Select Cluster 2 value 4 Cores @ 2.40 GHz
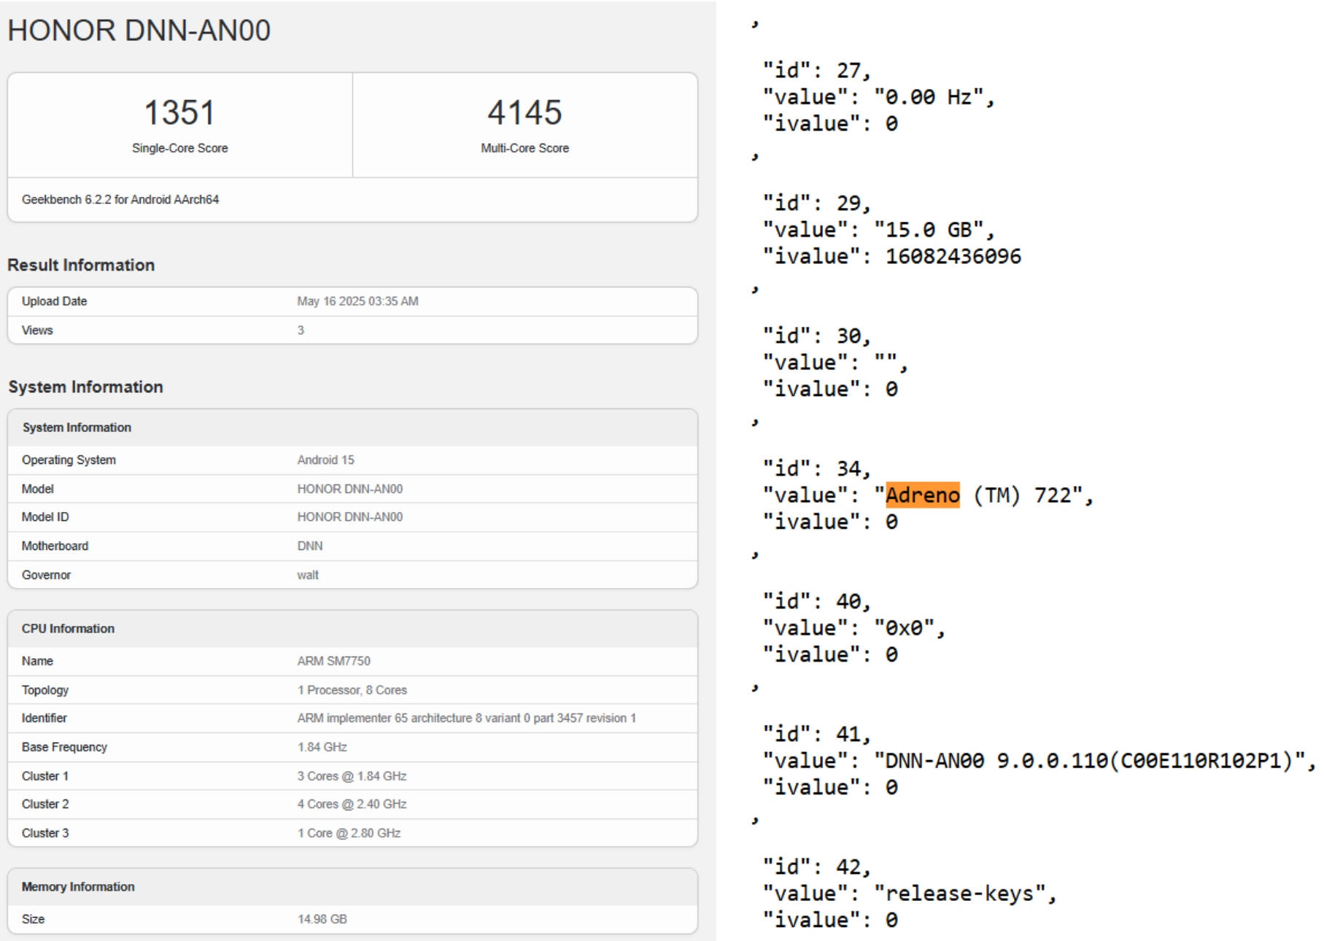This screenshot has height=941, width=1324. click(352, 804)
